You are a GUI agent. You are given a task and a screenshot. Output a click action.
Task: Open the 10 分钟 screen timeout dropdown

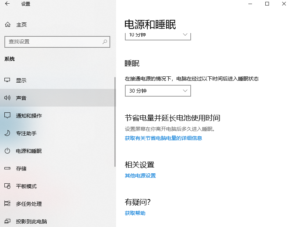pos(158,35)
